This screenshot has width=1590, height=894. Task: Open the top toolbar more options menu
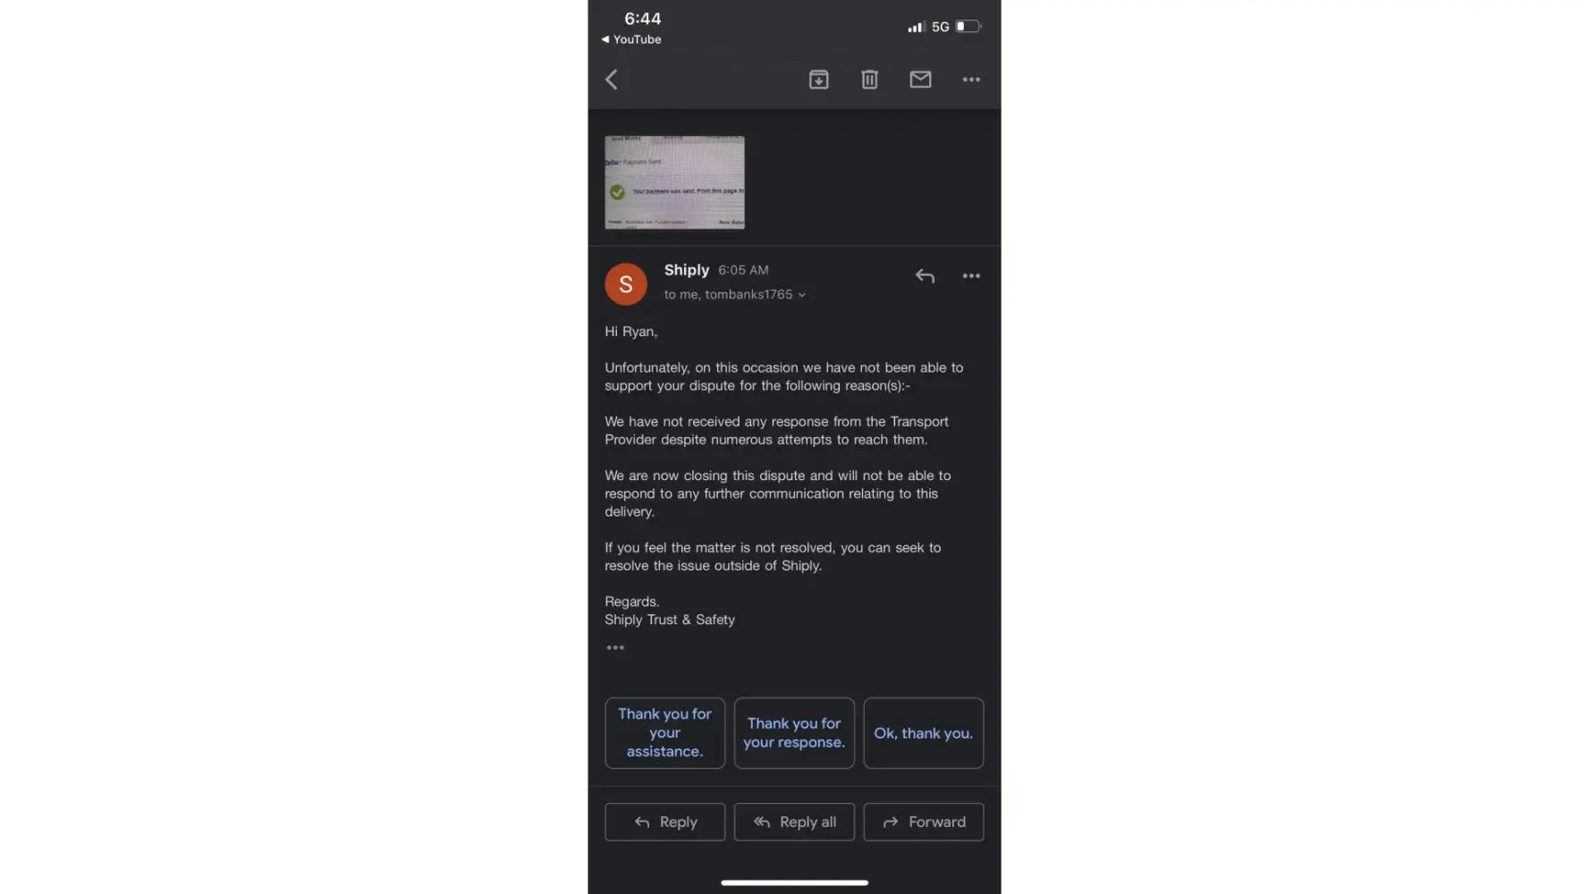971,80
